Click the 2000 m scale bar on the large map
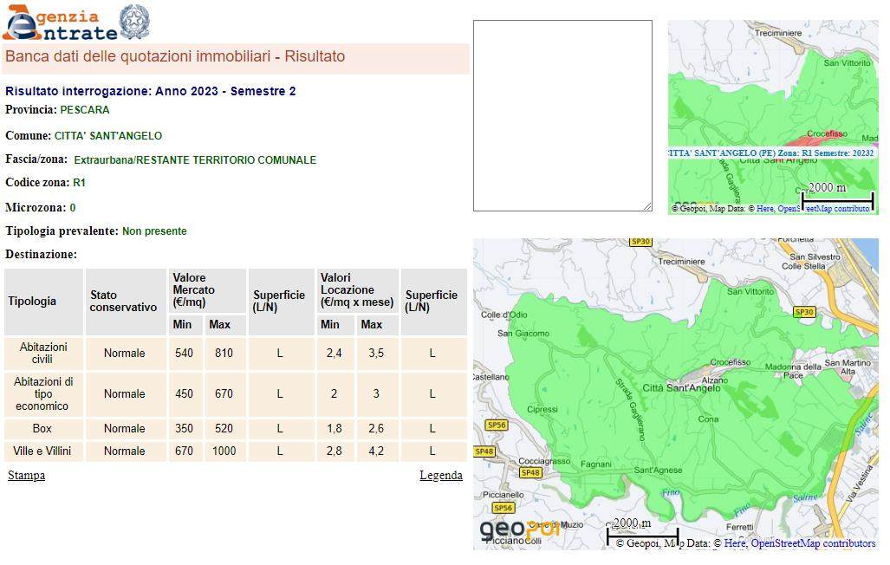This screenshot has height=565, width=890. pyautogui.click(x=641, y=529)
